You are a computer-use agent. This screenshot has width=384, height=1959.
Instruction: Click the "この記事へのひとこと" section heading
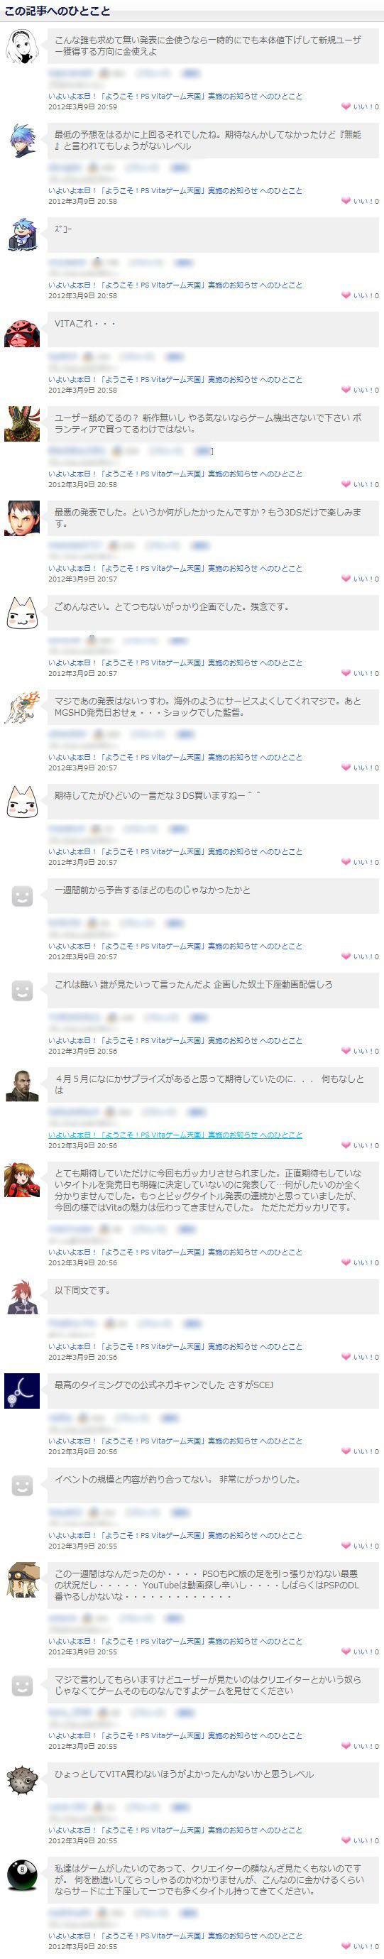pyautogui.click(x=57, y=11)
